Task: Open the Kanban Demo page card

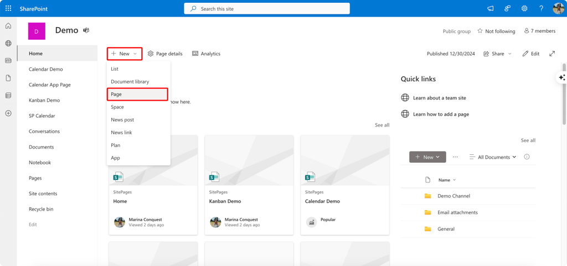Action: (x=249, y=185)
